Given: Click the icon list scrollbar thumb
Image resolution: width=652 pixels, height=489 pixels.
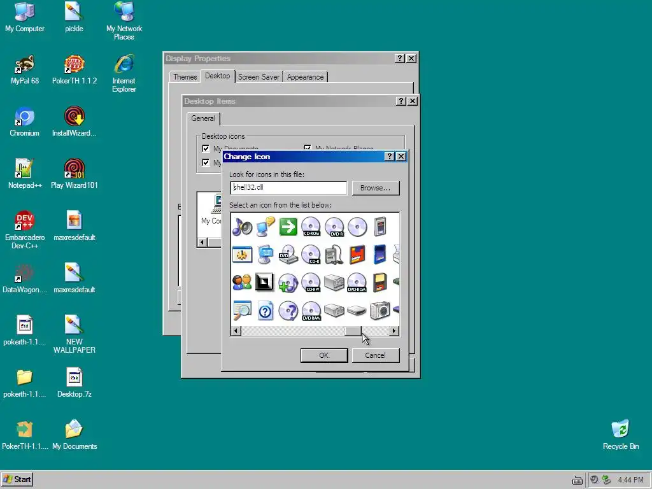Looking at the screenshot, I should tap(353, 331).
